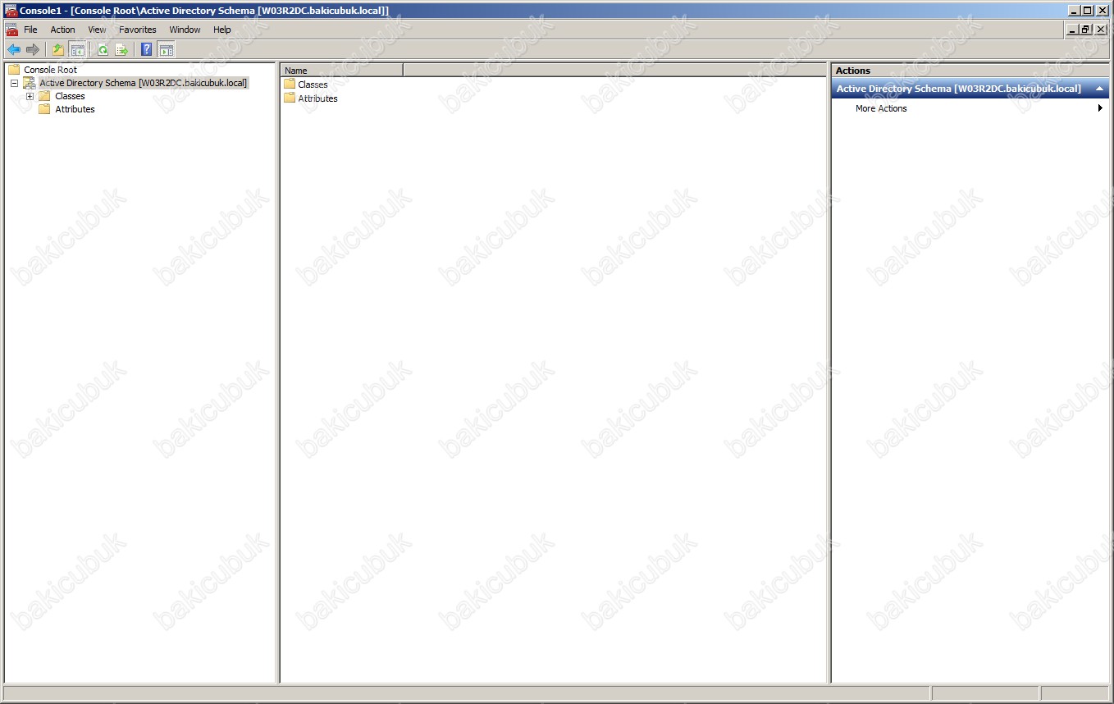
Task: Click the Export List toolbar icon
Action: click(x=121, y=50)
